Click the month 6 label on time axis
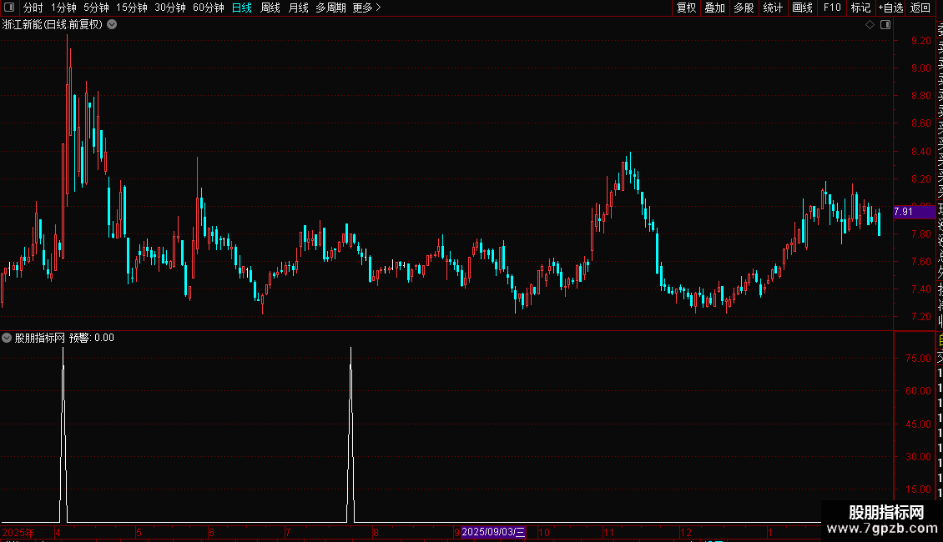This screenshot has height=542, width=943. [211, 532]
